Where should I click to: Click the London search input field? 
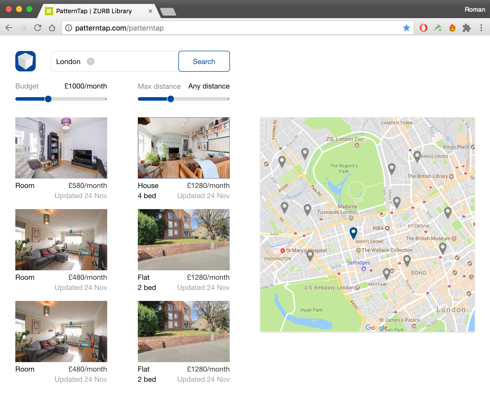[x=133, y=61]
